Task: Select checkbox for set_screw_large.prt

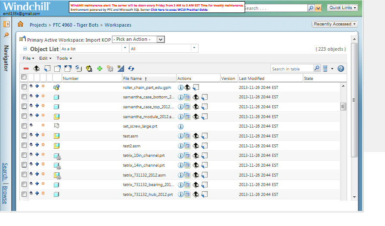Action: point(24,126)
